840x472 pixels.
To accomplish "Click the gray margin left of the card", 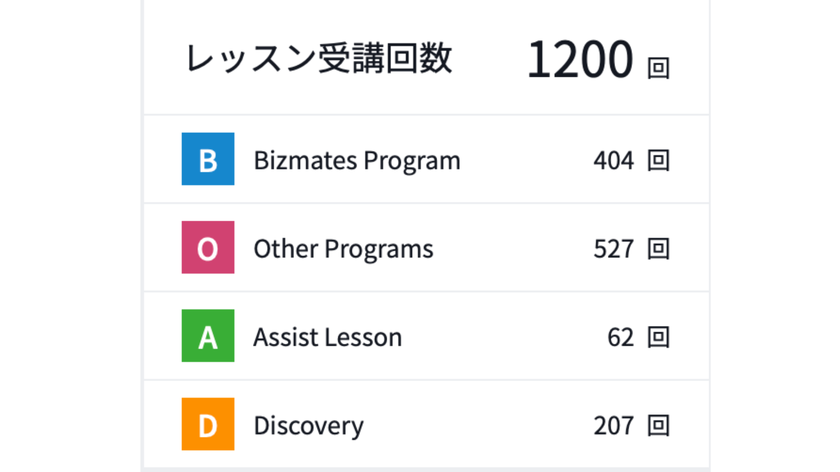I will click(70, 236).
